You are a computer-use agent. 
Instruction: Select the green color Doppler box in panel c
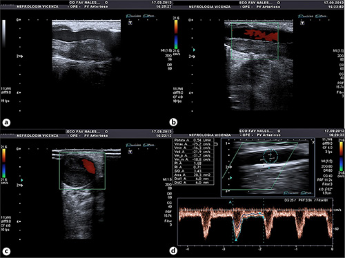pos(82,171)
